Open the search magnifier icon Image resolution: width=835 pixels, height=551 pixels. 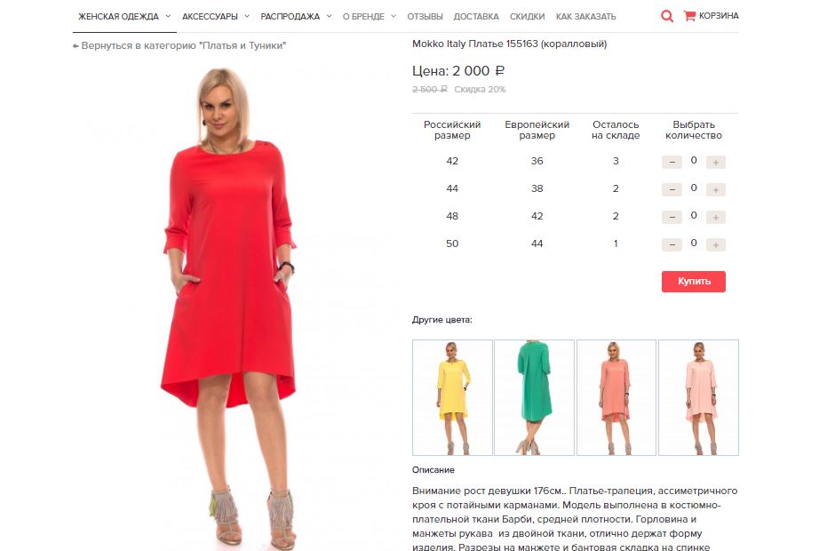point(667,16)
